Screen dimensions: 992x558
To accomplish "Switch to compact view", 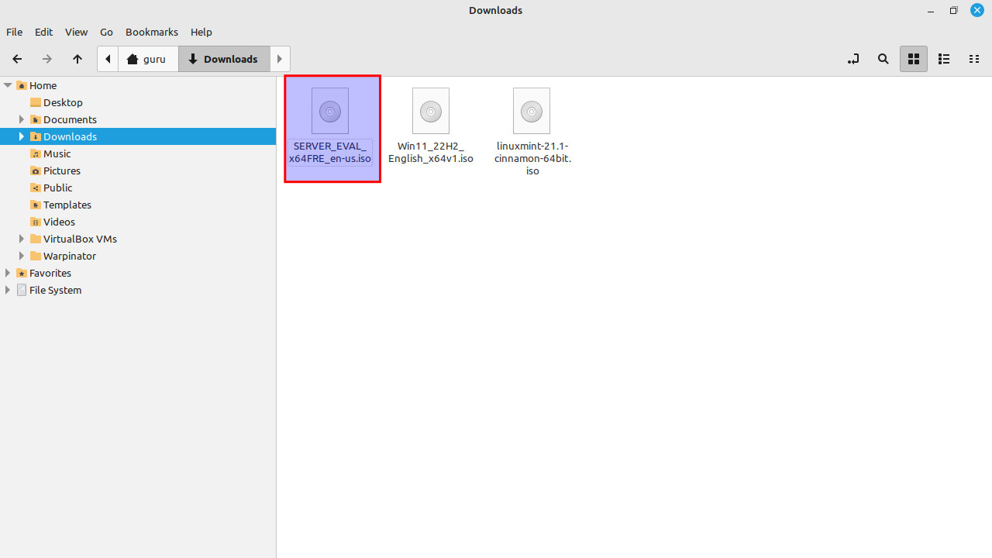I will [974, 59].
